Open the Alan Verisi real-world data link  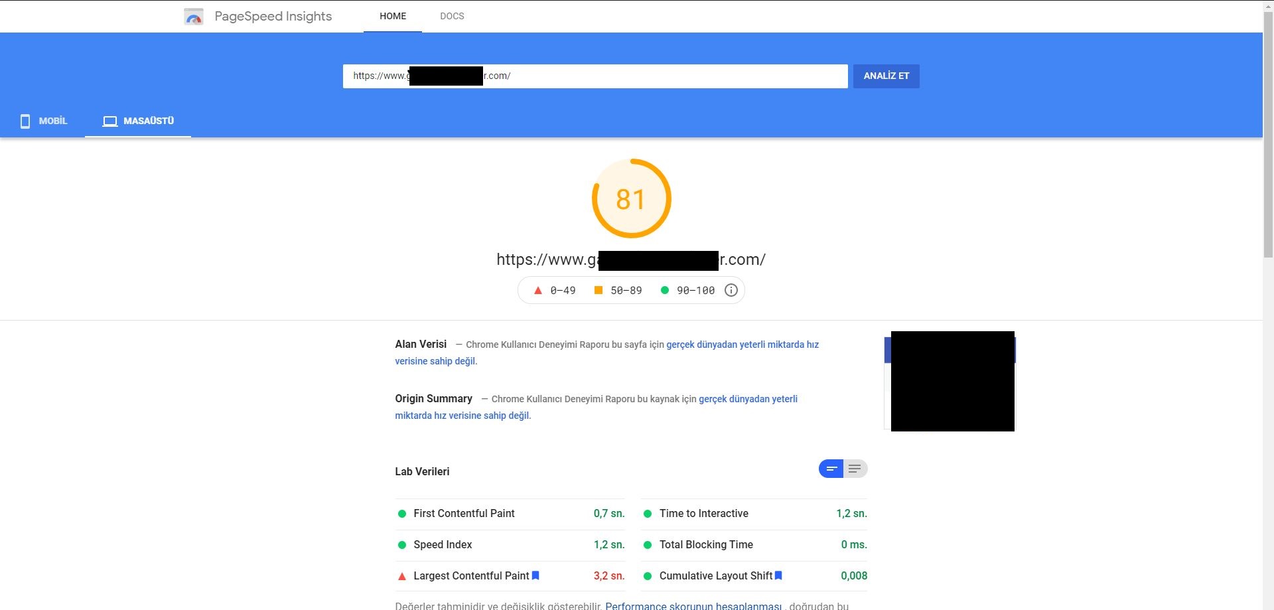(743, 344)
